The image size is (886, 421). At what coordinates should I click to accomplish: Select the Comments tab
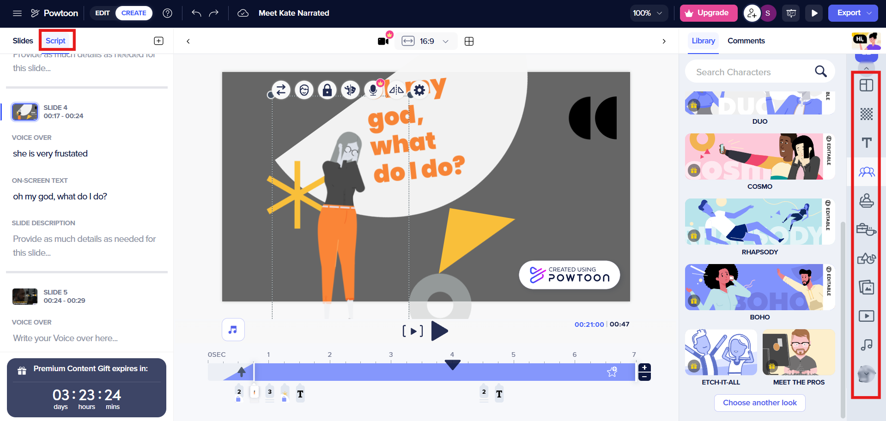[x=746, y=41]
